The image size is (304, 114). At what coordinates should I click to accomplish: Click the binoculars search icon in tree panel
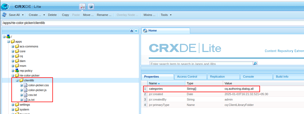pos(132,31)
